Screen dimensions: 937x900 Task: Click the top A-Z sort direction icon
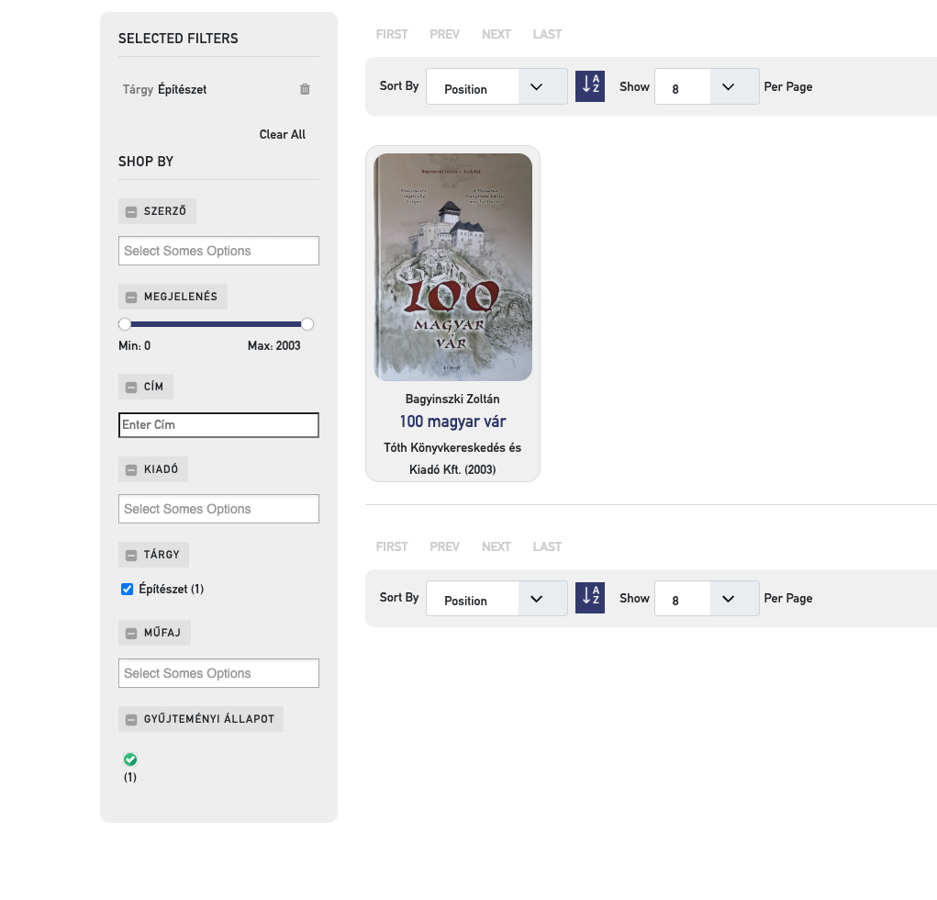[590, 86]
